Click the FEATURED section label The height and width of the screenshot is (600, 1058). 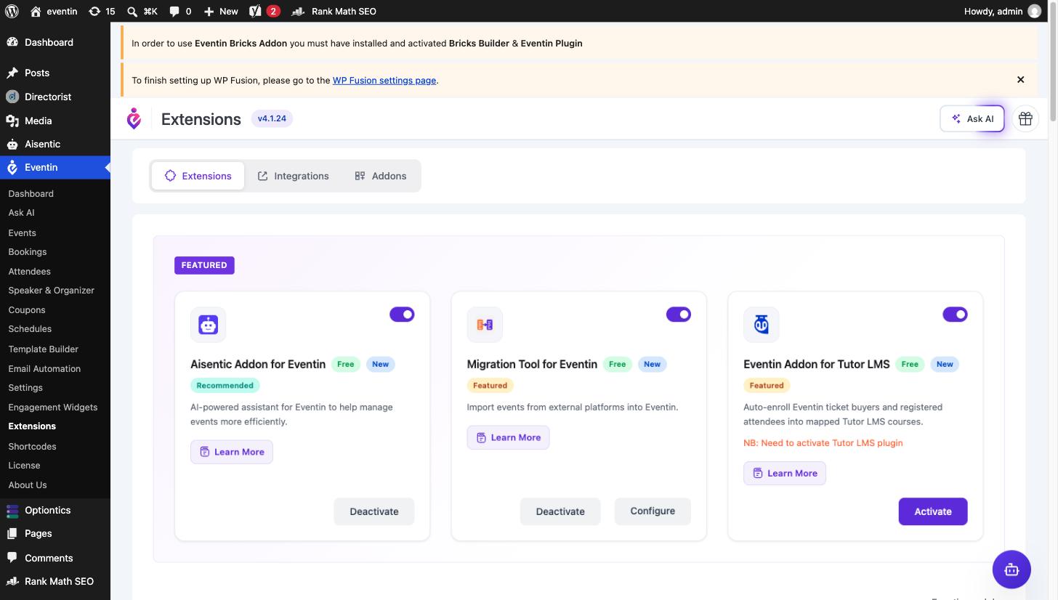pyautogui.click(x=204, y=265)
